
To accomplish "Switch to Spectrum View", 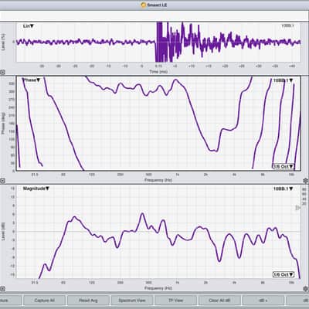I will click(x=132, y=301).
